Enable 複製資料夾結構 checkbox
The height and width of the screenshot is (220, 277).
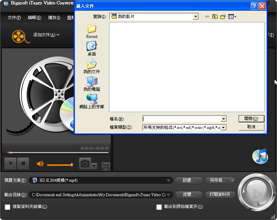tap(7, 207)
